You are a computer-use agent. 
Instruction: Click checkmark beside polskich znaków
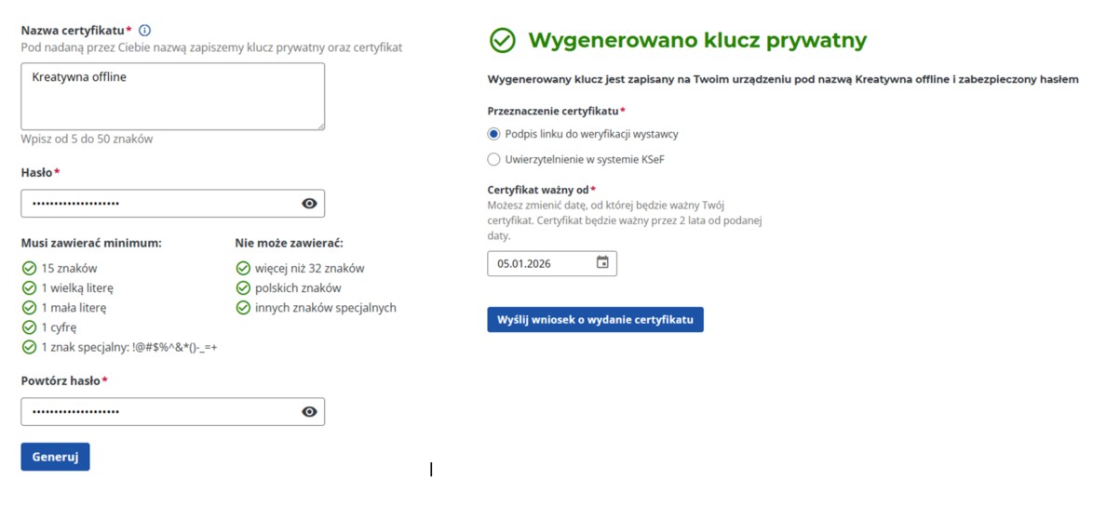tap(243, 287)
